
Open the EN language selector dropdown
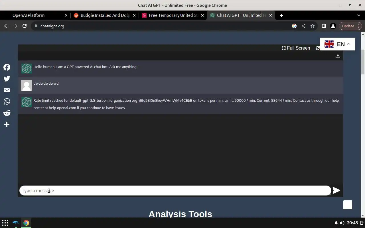(338, 44)
